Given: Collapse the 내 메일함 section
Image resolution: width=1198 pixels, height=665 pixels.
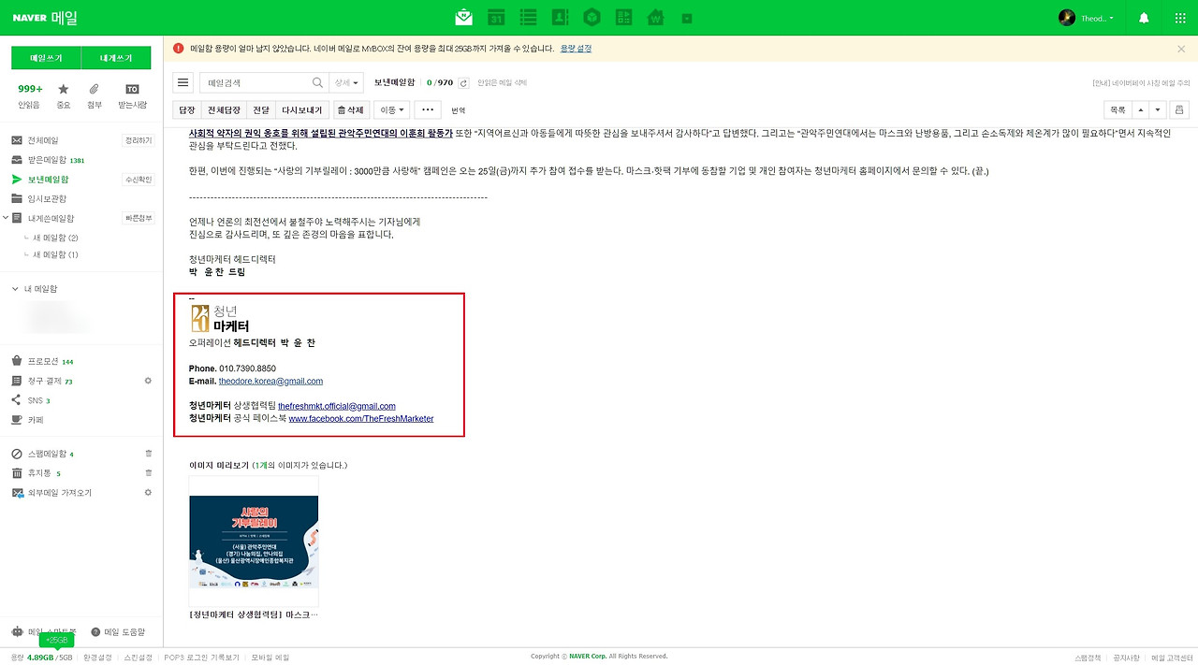Looking at the screenshot, I should pos(14,288).
